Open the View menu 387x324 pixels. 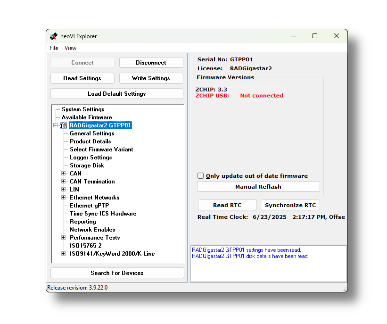click(70, 48)
